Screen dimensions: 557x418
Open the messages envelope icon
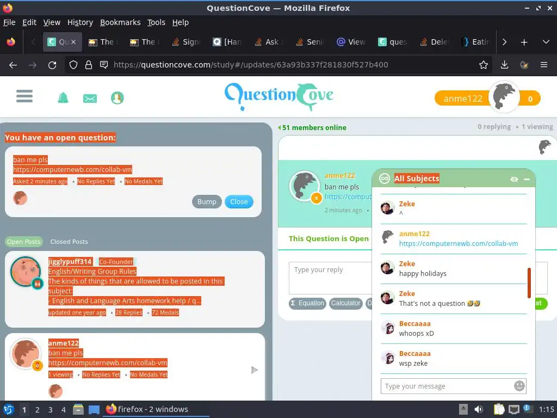pos(90,98)
